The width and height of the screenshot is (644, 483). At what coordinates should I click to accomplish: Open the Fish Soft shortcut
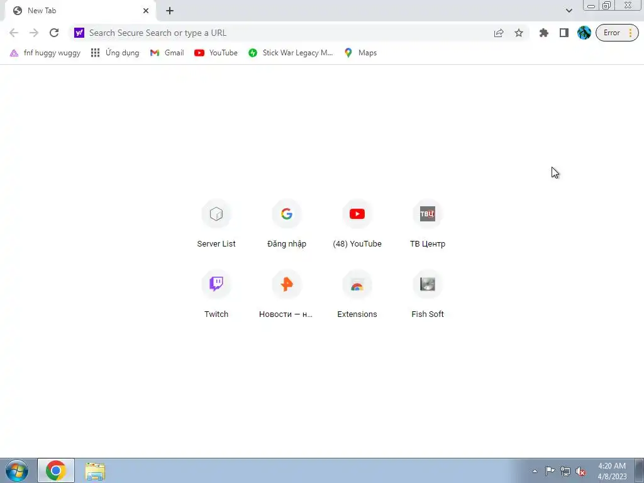[x=428, y=294]
